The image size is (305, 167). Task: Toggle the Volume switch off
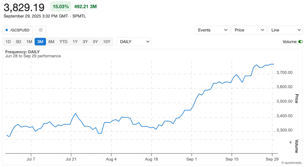point(300,42)
